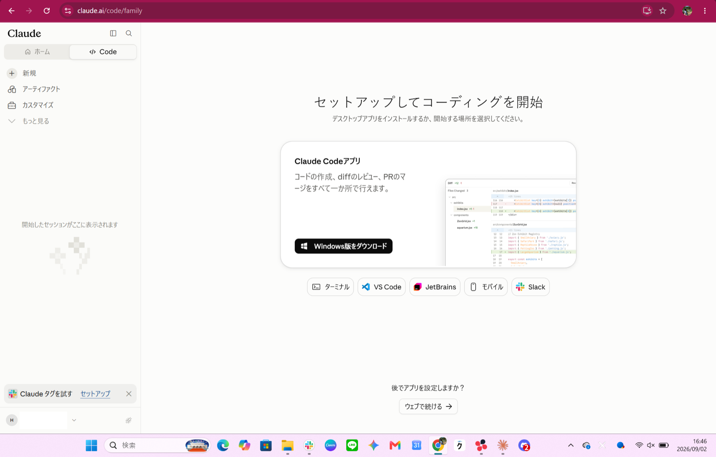The image size is (716, 457).
Task: Click Windows版をダウンロード button
Action: tap(343, 246)
